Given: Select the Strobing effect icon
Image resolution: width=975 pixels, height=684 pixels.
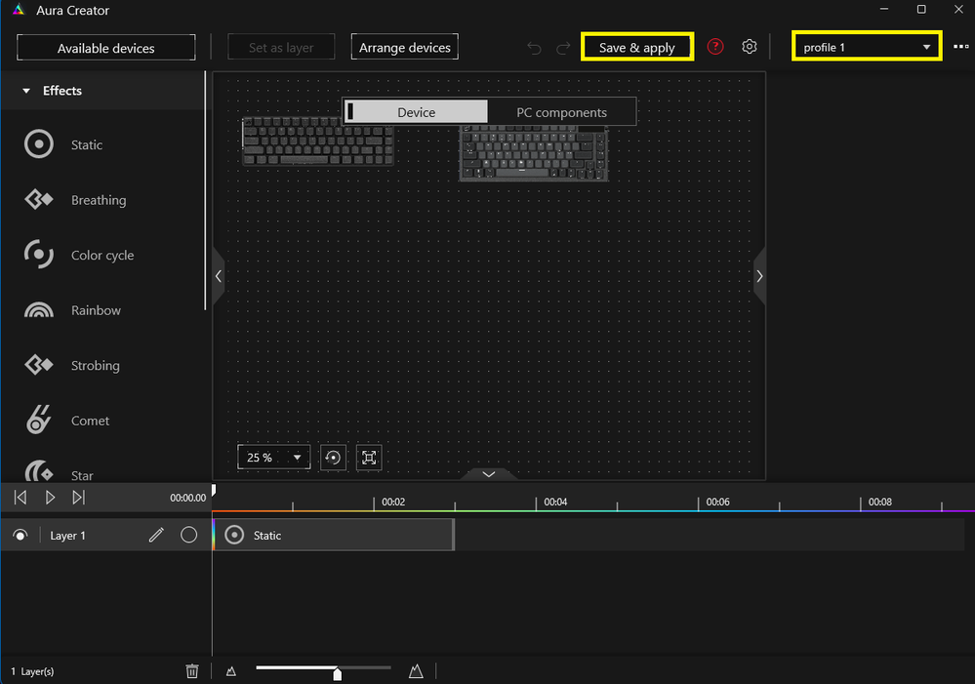Looking at the screenshot, I should [x=39, y=364].
